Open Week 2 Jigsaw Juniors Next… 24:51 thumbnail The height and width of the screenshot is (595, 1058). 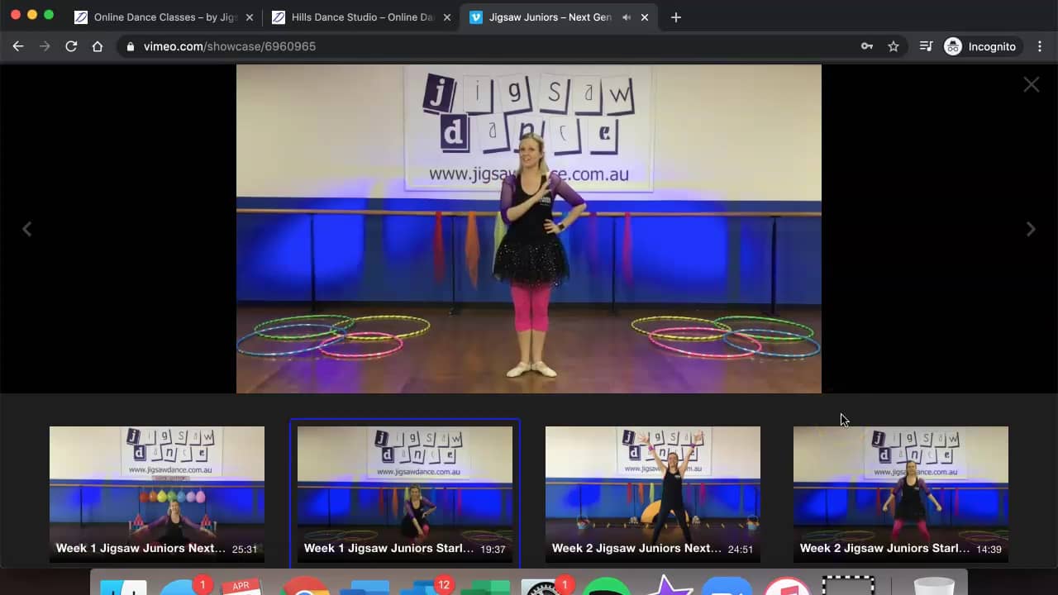coord(653,494)
